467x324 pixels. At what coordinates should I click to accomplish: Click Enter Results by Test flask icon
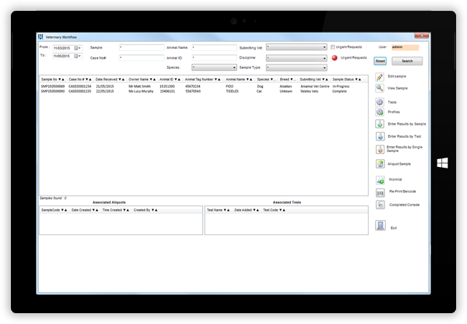[x=380, y=136]
